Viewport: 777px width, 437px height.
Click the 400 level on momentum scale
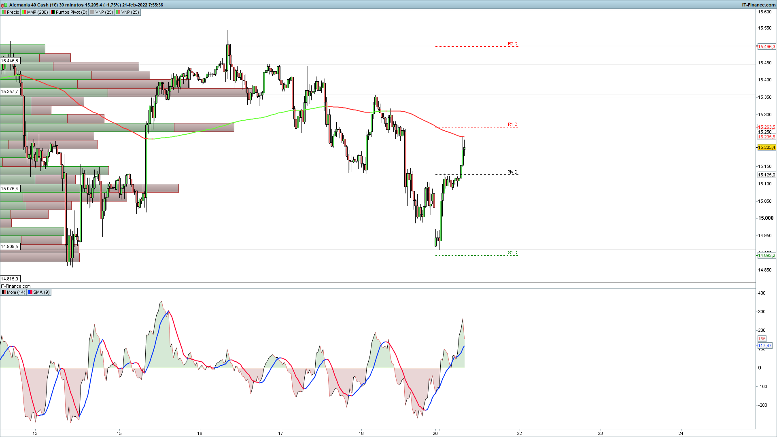click(762, 293)
